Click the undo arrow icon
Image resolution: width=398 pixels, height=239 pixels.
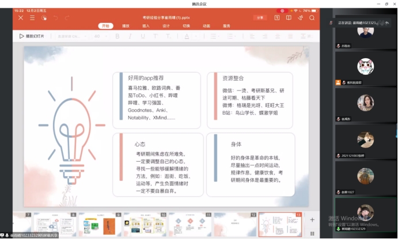point(56,18)
